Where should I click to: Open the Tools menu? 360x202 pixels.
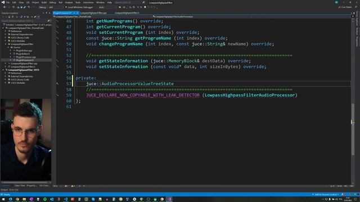78,2
